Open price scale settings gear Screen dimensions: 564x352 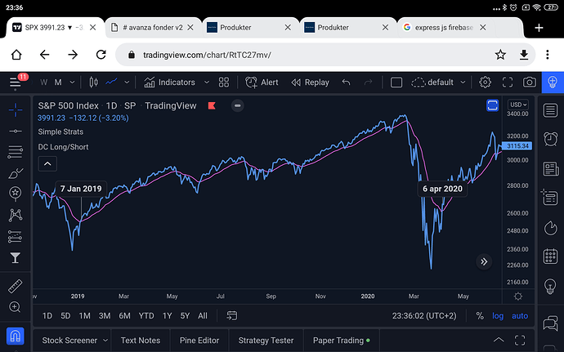pyautogui.click(x=518, y=296)
